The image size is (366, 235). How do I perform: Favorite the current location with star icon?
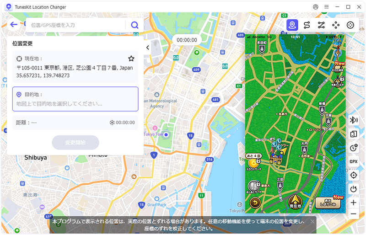[131, 59]
